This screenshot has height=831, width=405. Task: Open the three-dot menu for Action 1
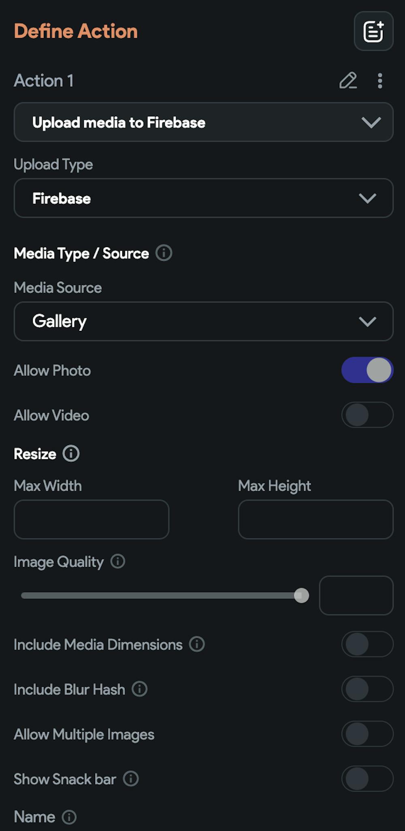point(379,81)
